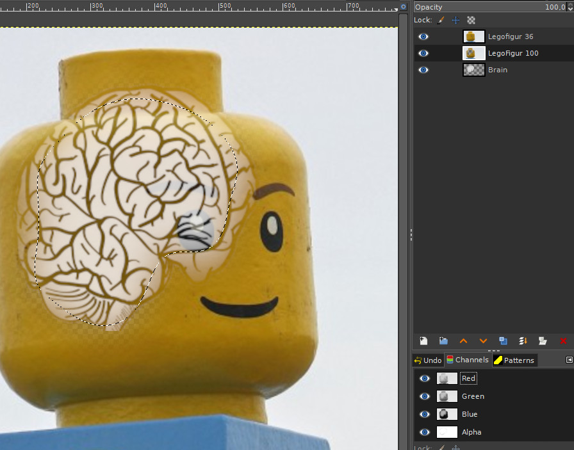The image size is (574, 450).
Task: Click the Brain layer thumbnail
Action: pos(474,70)
